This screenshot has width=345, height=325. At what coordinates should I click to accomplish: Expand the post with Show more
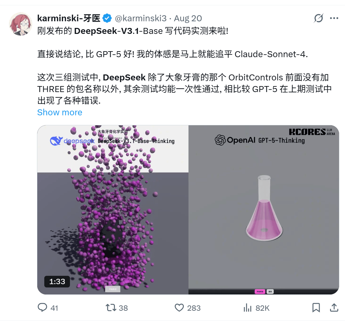click(60, 112)
